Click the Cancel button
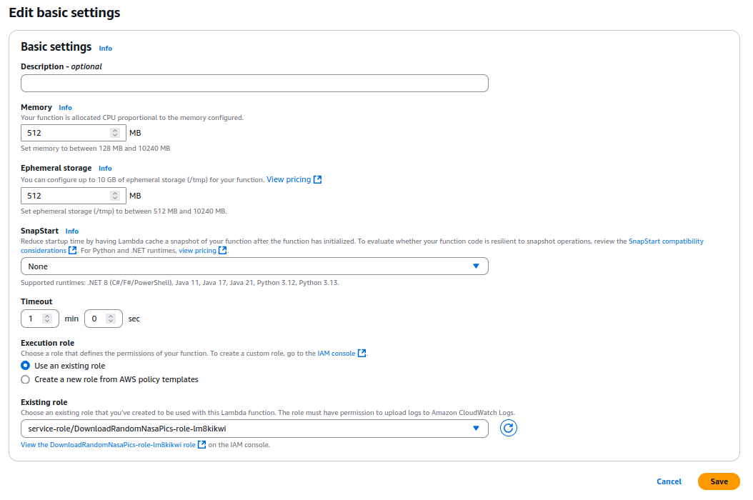Image resolution: width=753 pixels, height=500 pixels. click(669, 481)
